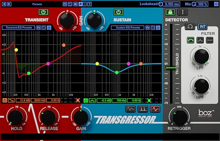The width and height of the screenshot is (220, 141).
Task: Select the band-pass filter shape icon
Action: 191,40
